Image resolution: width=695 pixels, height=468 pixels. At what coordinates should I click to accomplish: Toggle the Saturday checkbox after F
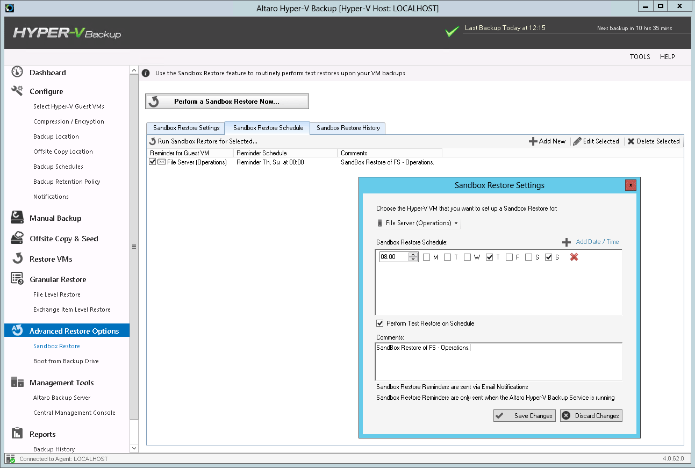click(x=529, y=257)
